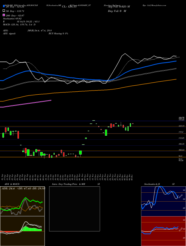Select the '200 Day - 82.07' legend text
Viewport: 186px width, 246px height.
[15, 16]
